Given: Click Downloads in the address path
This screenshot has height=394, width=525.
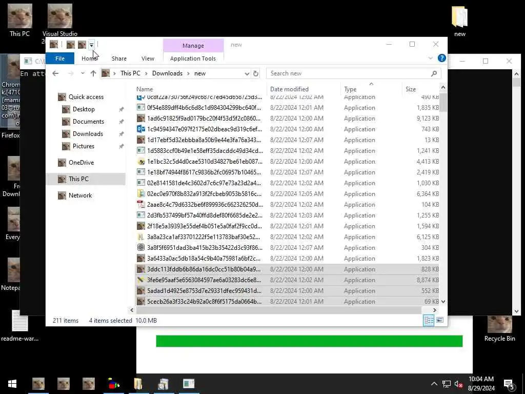Looking at the screenshot, I should point(167,73).
